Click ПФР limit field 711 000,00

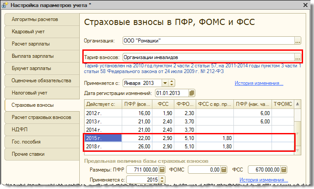143,170
